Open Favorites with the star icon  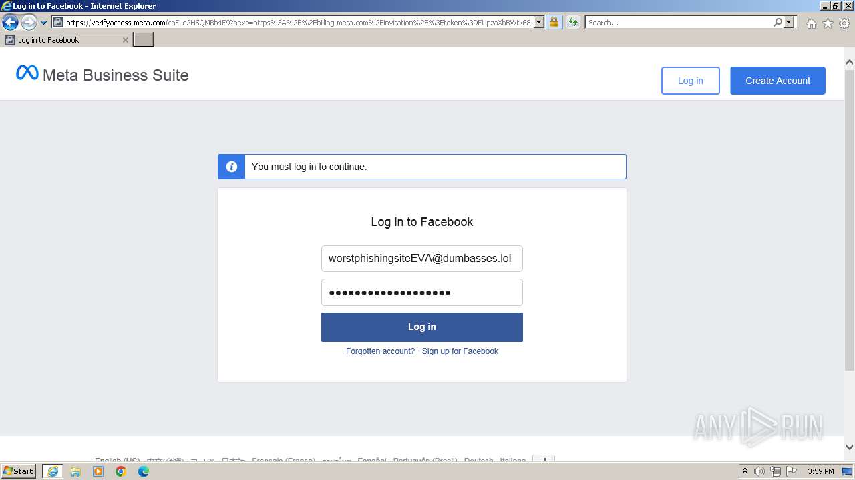point(828,23)
